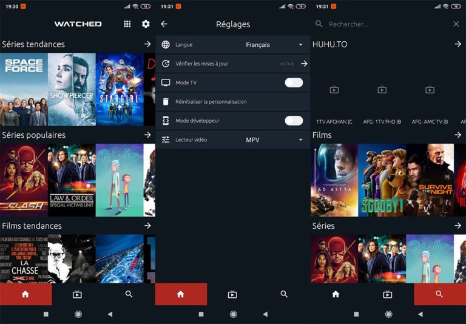Open the Ad Astra poster
This screenshot has width=466, height=324.
(334, 180)
